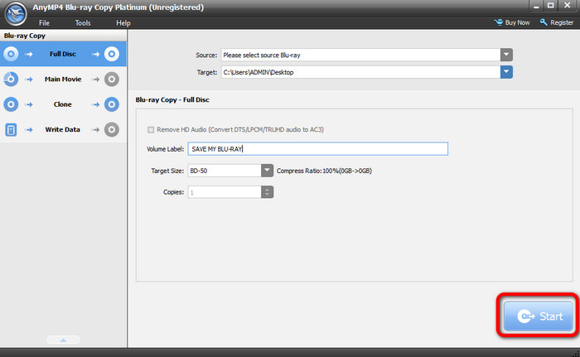Select the Main Movie copy mode
580x357 pixels.
(63, 80)
